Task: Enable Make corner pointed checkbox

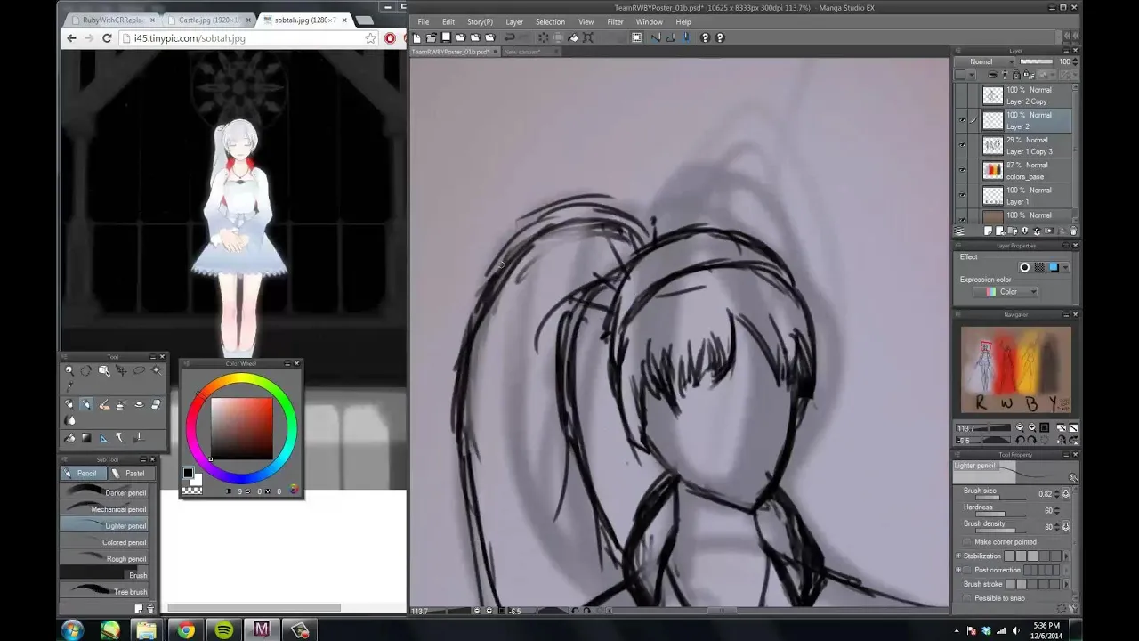Action: point(967,542)
